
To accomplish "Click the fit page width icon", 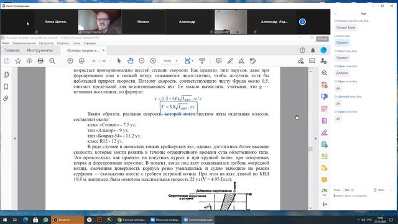I will point(188,61).
